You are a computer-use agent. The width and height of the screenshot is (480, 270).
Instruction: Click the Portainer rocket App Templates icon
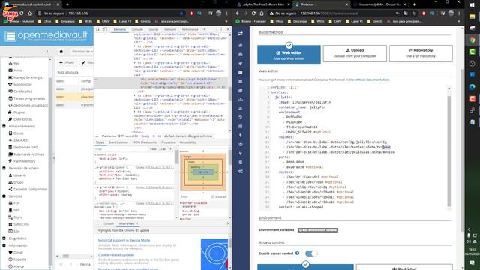pos(241,63)
